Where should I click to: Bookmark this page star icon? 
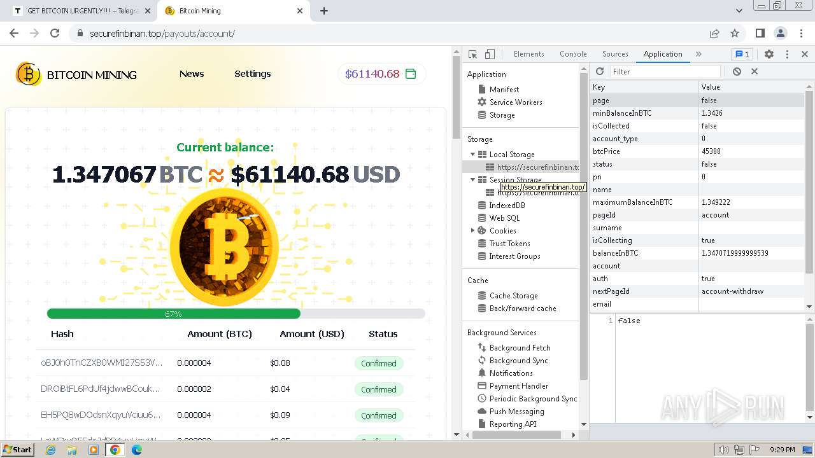(x=735, y=33)
